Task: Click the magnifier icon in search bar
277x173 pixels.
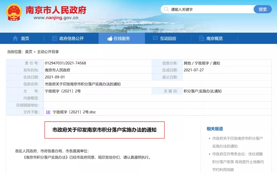Action: point(166,9)
